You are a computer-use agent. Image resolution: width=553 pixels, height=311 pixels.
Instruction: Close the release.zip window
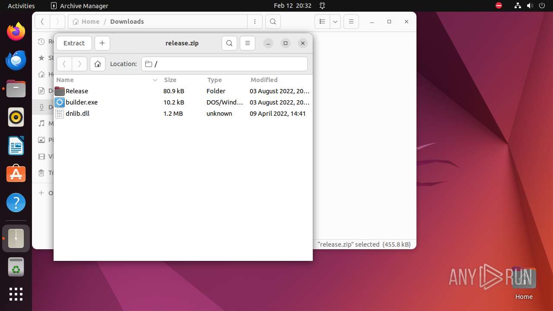[303, 43]
